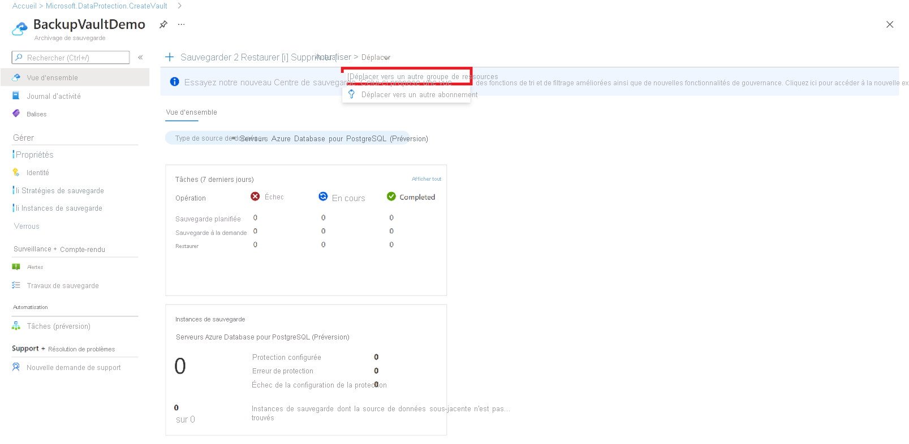
Task: Click the Travaux de sauvegarde list icon
Action: click(16, 285)
